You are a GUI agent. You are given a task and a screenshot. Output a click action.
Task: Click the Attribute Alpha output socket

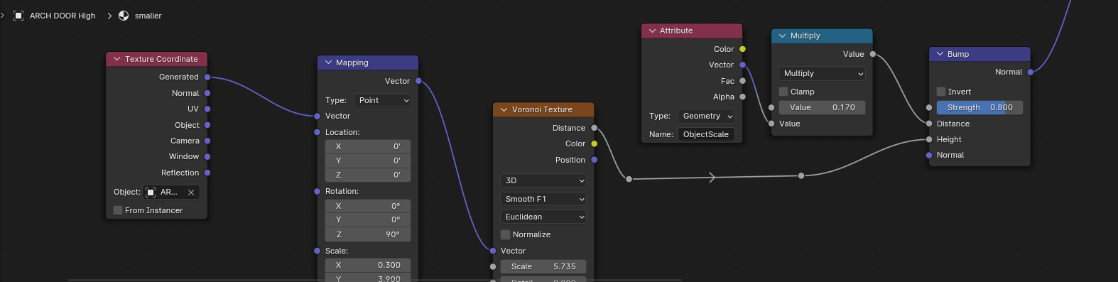click(x=743, y=97)
